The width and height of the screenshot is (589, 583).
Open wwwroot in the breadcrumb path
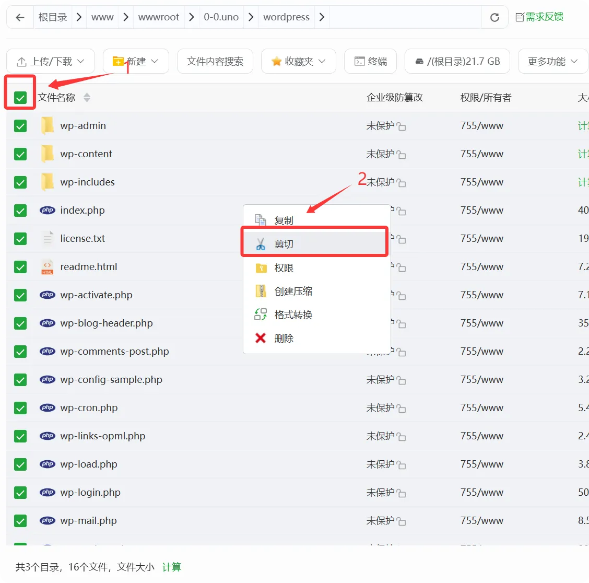[x=159, y=17]
